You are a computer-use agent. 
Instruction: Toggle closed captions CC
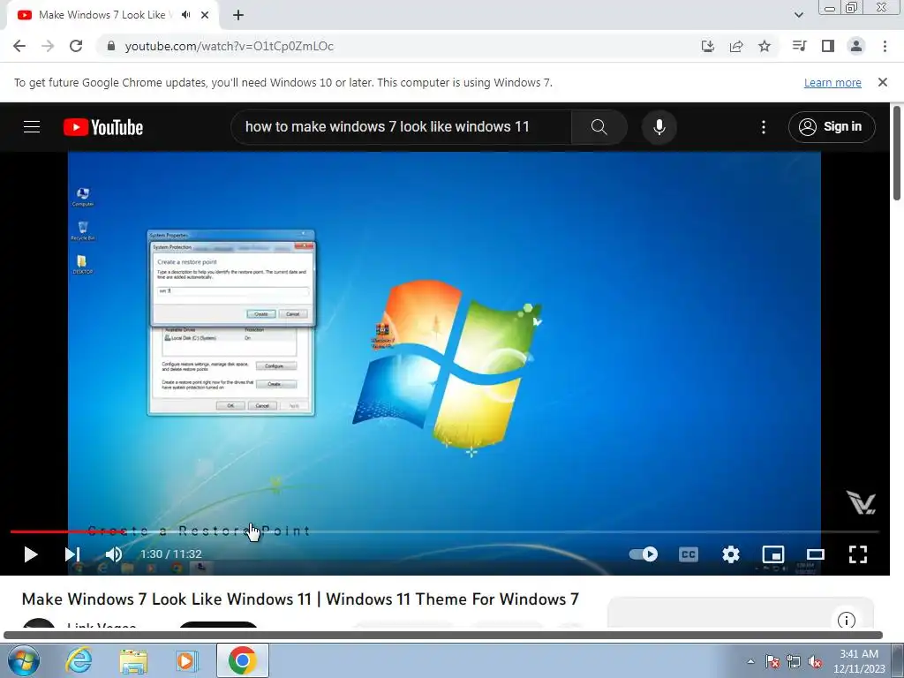pyautogui.click(x=689, y=554)
